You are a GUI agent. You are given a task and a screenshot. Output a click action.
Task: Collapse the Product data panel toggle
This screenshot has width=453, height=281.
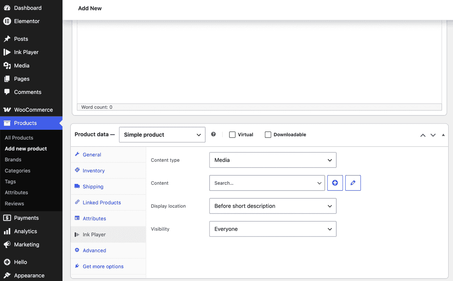(443, 135)
